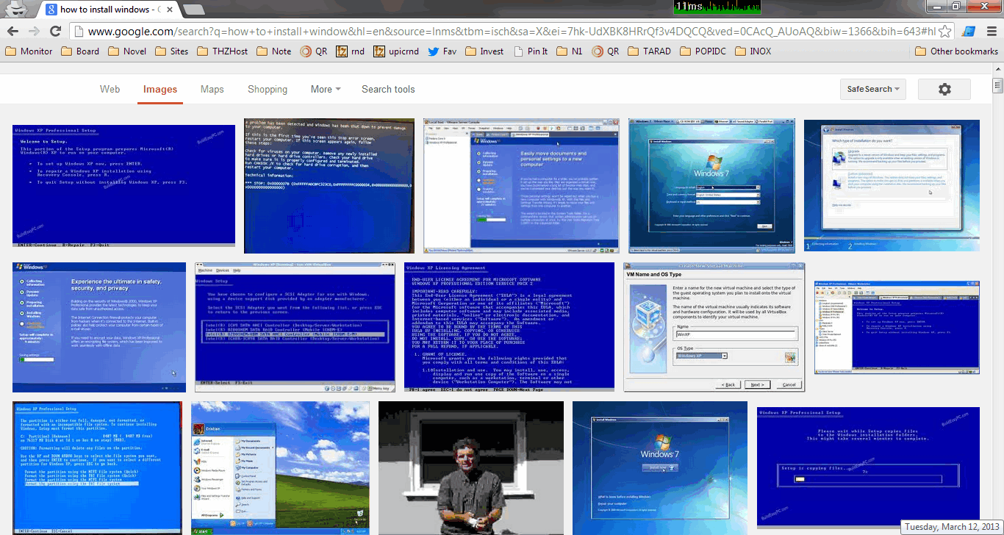This screenshot has width=1004, height=535.
Task: Open a new browser tab
Action: [193, 10]
